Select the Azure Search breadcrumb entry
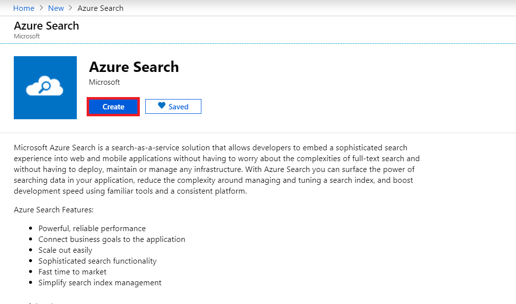This screenshot has height=304, width=516. pyautogui.click(x=100, y=8)
